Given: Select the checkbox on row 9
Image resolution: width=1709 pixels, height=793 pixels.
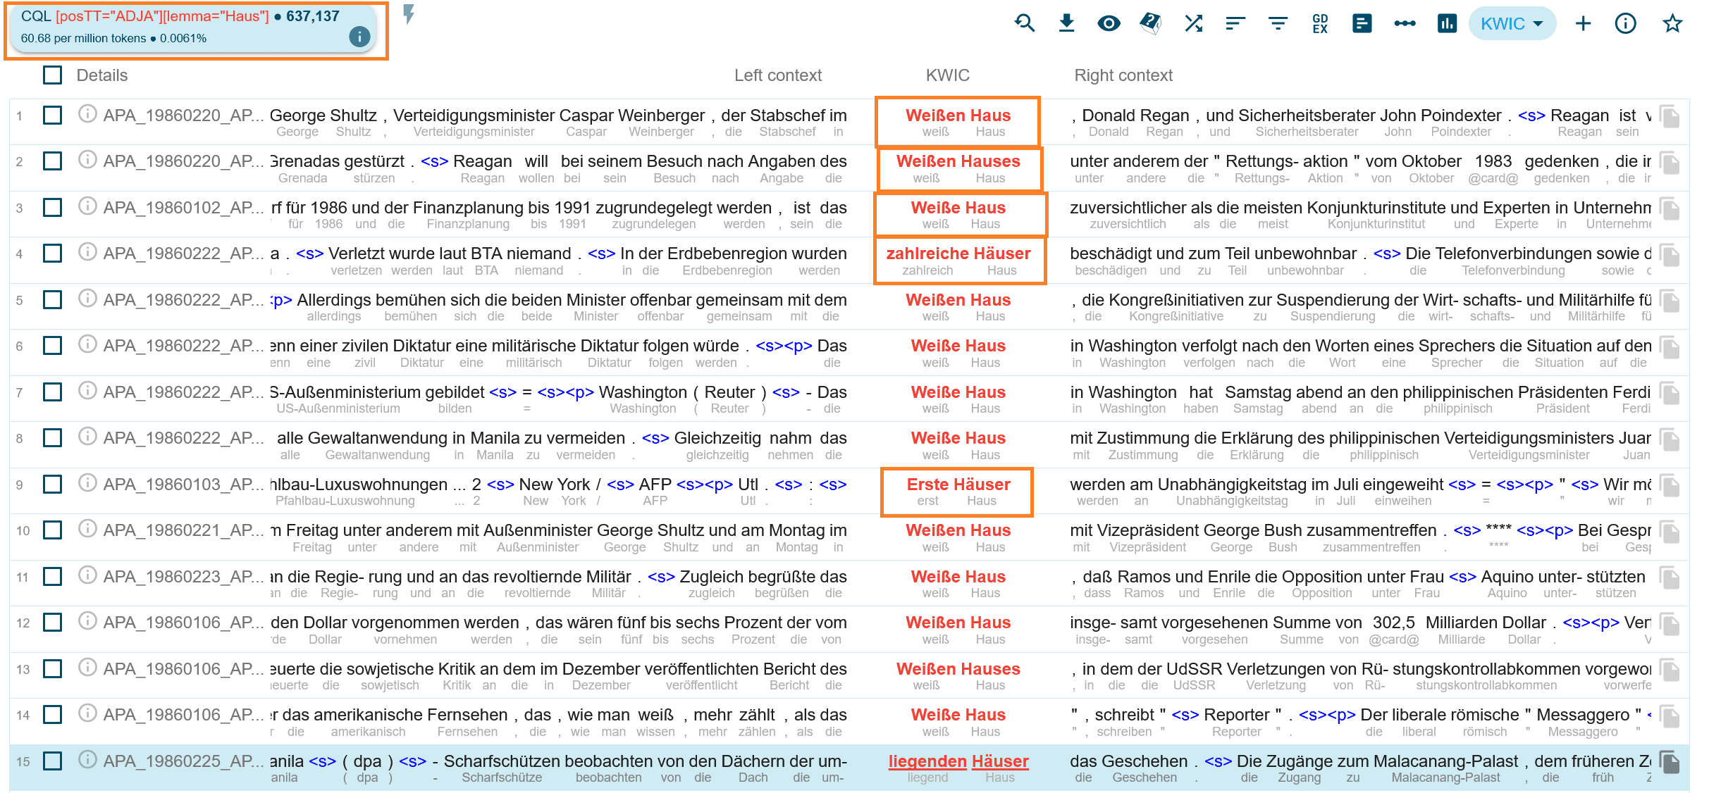Looking at the screenshot, I should 53,484.
